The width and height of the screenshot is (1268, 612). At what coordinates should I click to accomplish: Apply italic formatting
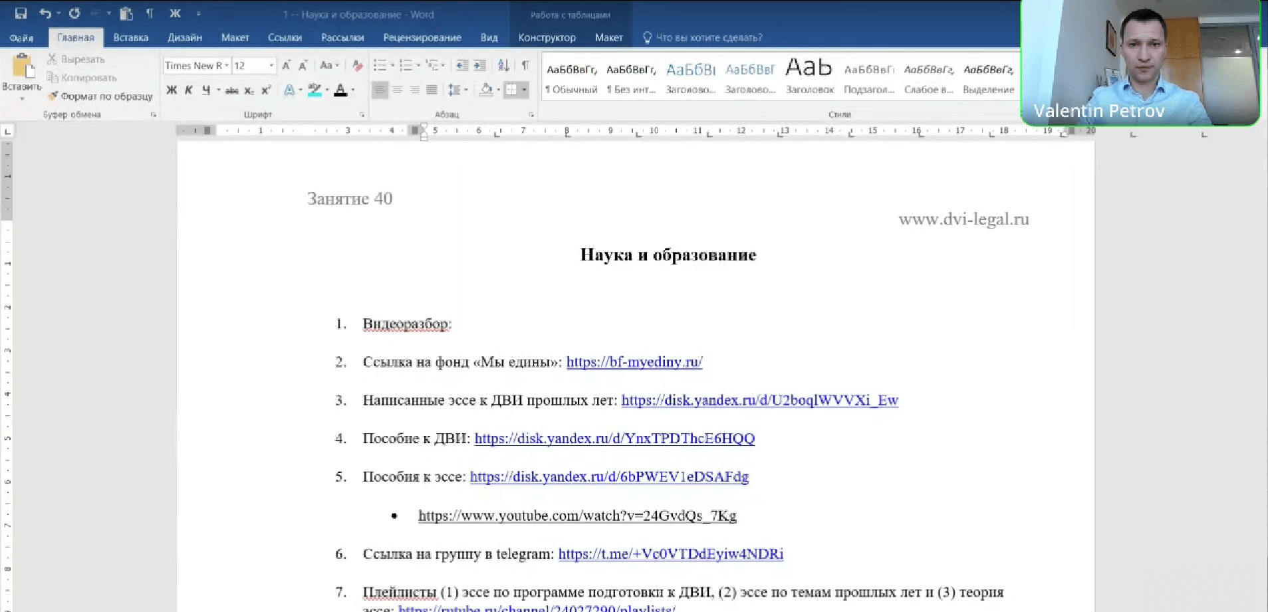[x=189, y=90]
